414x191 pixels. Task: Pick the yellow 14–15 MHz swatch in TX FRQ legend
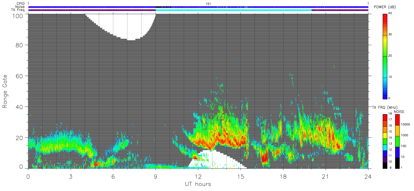(x=385, y=135)
